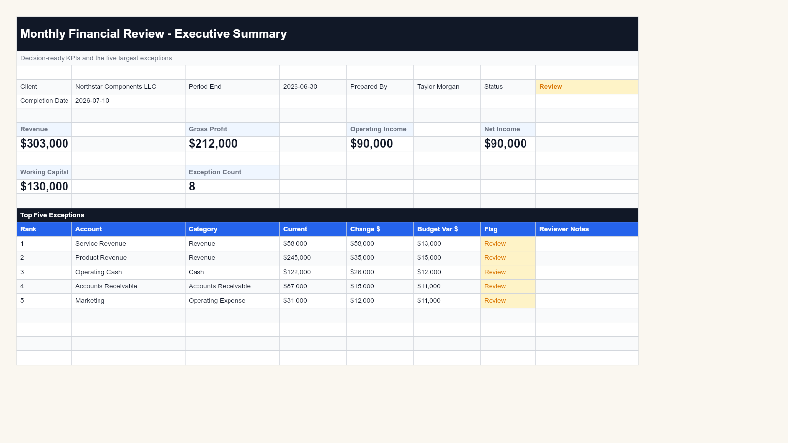
Task: Select the 'Product Revenue' account cell
Action: point(129,258)
